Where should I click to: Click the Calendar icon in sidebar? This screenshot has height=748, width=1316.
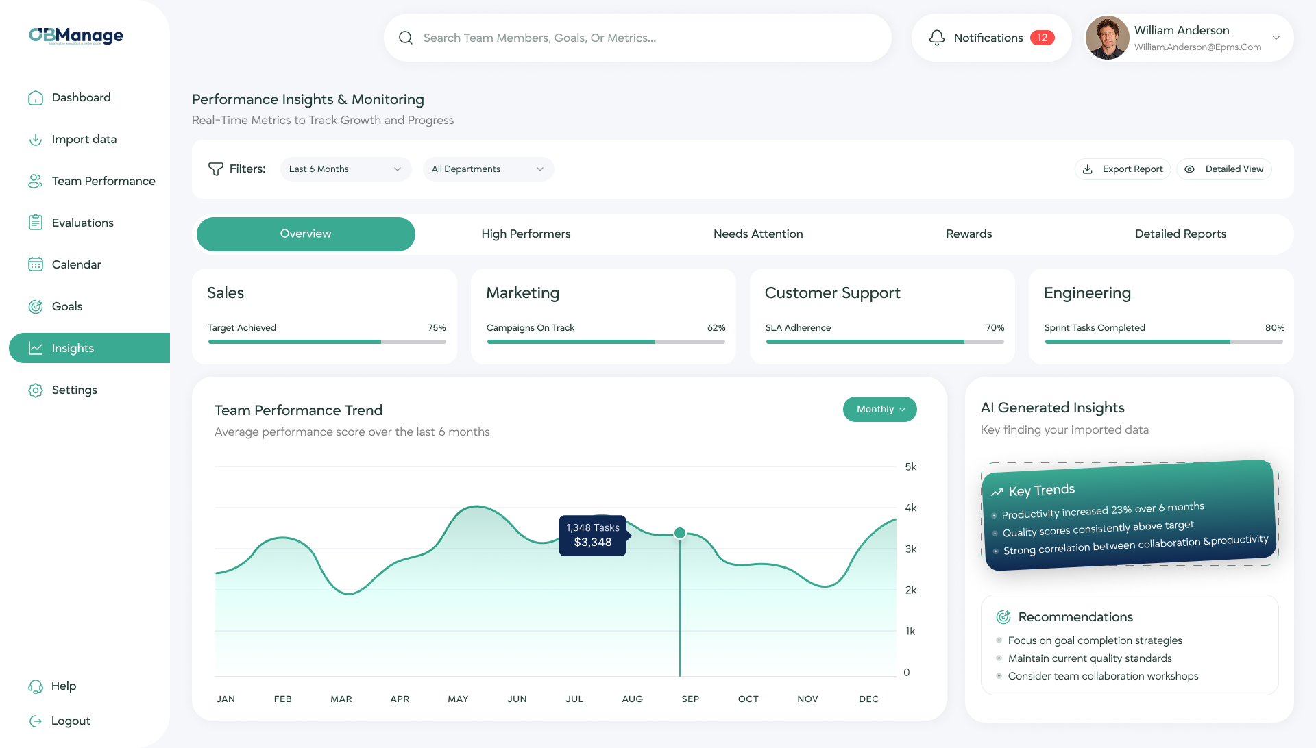click(x=36, y=264)
